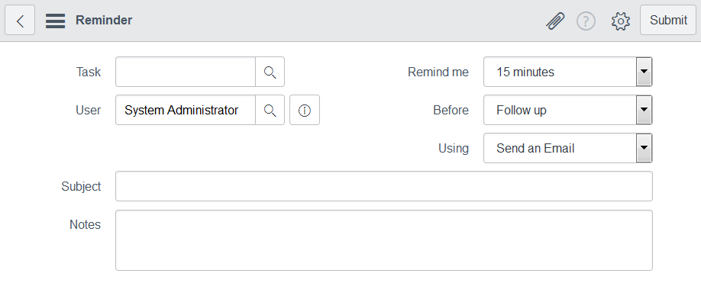
Task: Go back using the left chevron button
Action: click(20, 20)
